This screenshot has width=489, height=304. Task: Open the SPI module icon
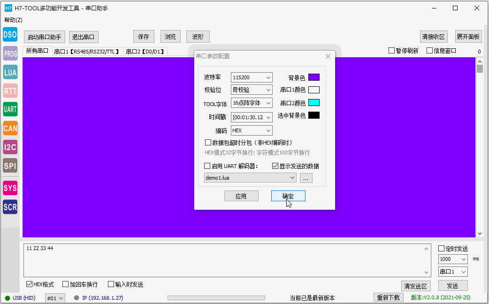[10, 166]
